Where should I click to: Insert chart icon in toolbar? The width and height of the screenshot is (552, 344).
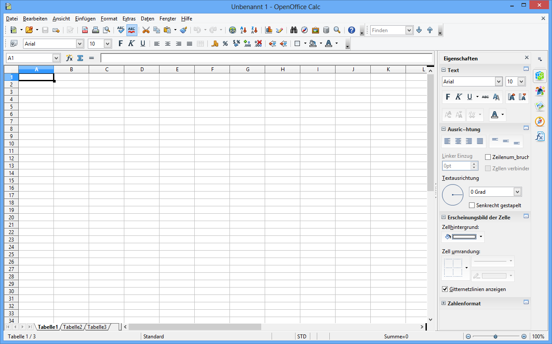269,30
